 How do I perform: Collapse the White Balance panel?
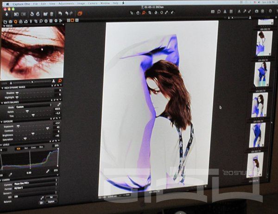pyautogui.click(x=2, y=103)
